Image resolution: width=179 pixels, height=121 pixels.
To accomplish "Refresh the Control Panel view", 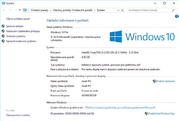I will click(122, 11).
